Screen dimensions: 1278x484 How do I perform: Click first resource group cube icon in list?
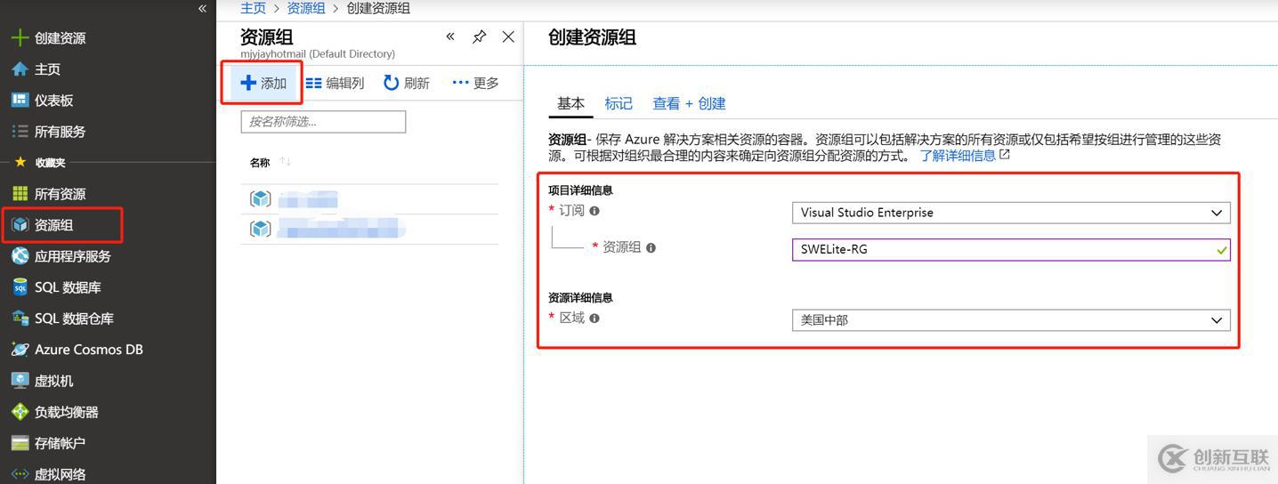(260, 199)
